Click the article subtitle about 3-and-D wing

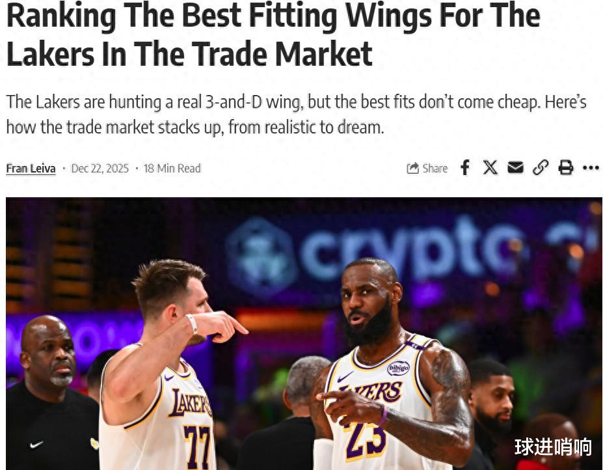point(296,115)
